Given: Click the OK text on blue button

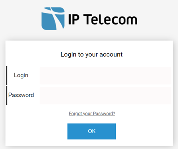Looking at the screenshot, I should click(x=92, y=131).
